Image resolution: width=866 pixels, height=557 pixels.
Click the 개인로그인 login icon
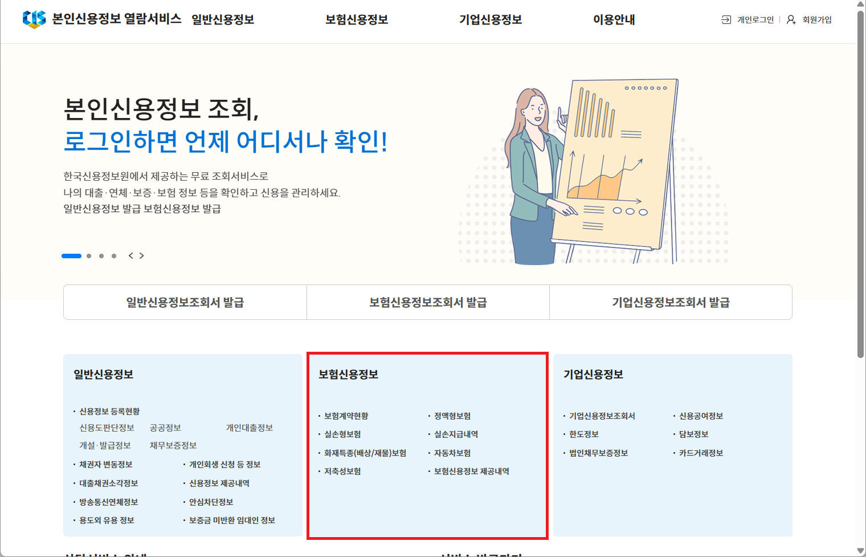[x=726, y=20]
